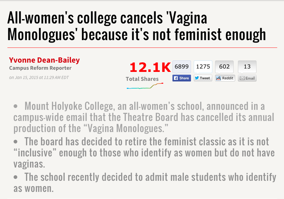This screenshot has width=284, height=199.
Task: Click the red divider line under the headline
Action: click(x=142, y=48)
